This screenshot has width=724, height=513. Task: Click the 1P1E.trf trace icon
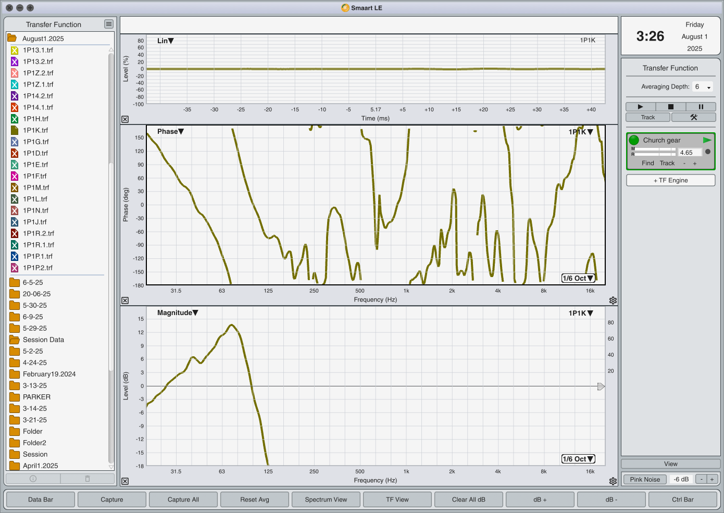point(15,165)
